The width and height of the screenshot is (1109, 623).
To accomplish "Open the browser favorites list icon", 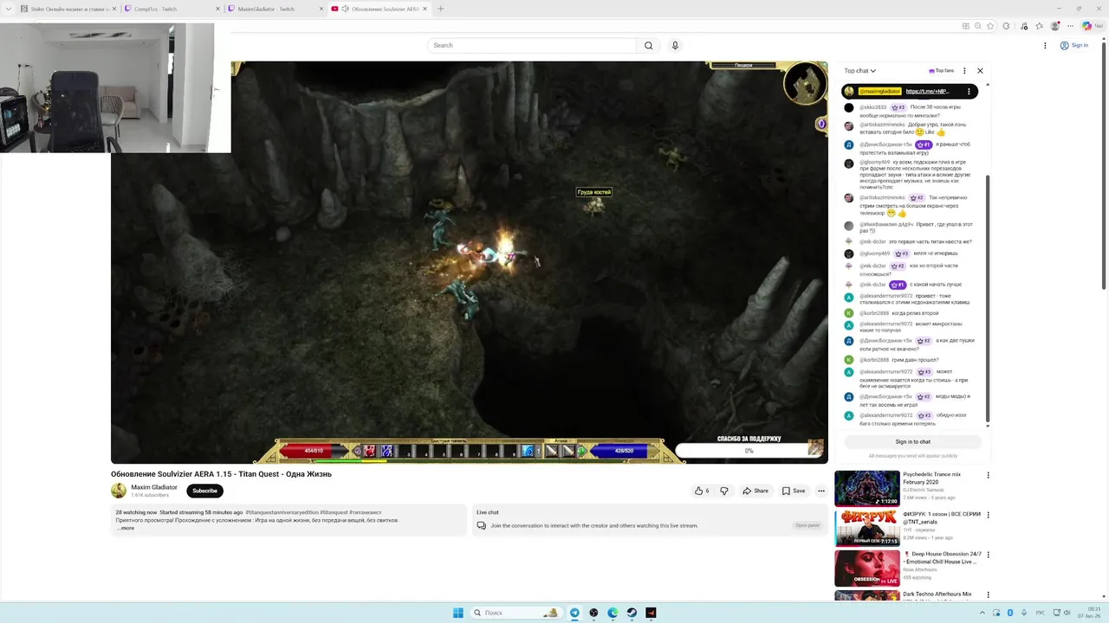I will point(1040,26).
